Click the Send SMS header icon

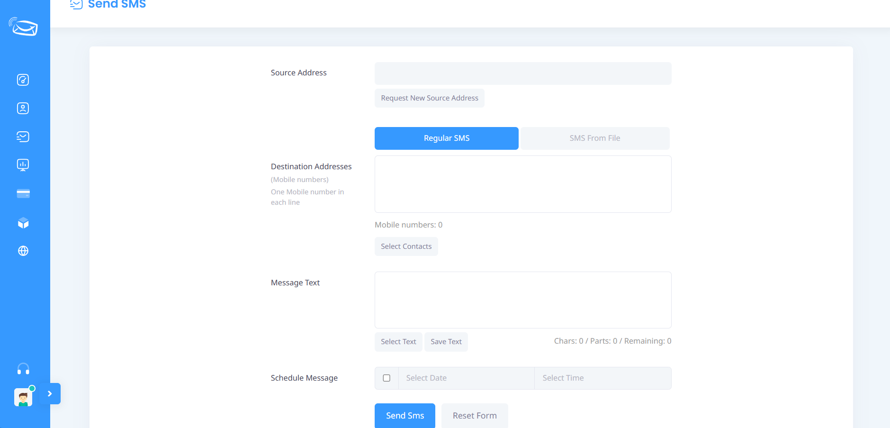tap(76, 4)
